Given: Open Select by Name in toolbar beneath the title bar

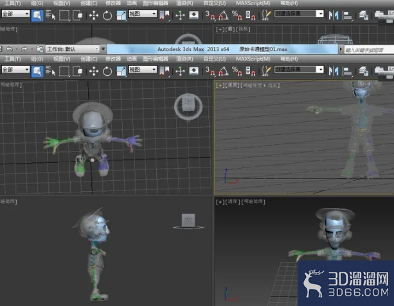Looking at the screenshot, I should 51,71.
